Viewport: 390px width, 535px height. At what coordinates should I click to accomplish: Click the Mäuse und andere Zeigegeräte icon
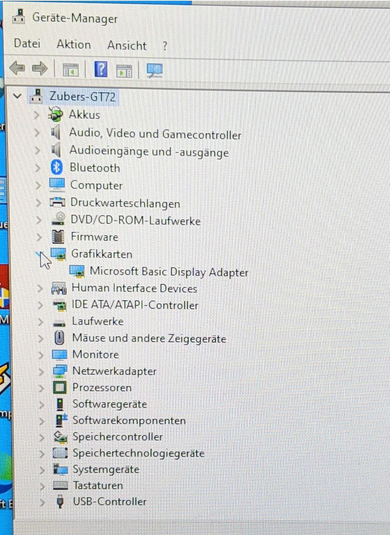click(59, 338)
